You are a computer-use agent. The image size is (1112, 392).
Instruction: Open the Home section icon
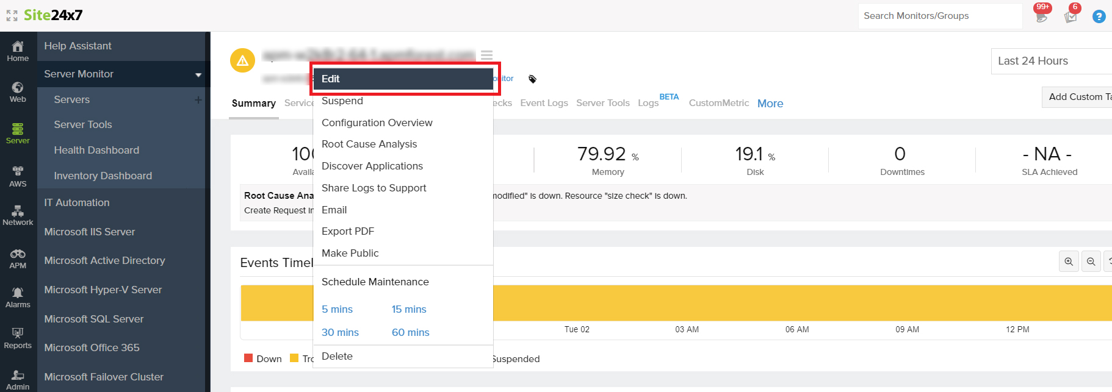coord(18,46)
